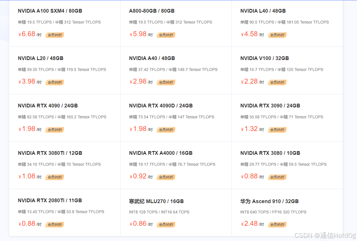The height and width of the screenshot is (241, 357).
Task: Click the 会员95折 badge on RTX 3080 / 10GB card
Action: (277, 177)
